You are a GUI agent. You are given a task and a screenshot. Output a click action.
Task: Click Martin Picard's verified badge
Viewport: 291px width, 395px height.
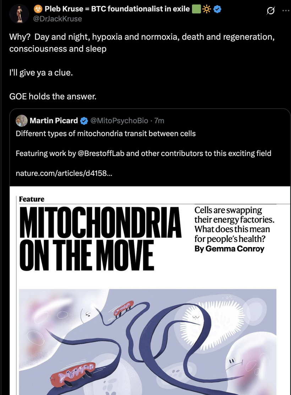tap(84, 121)
